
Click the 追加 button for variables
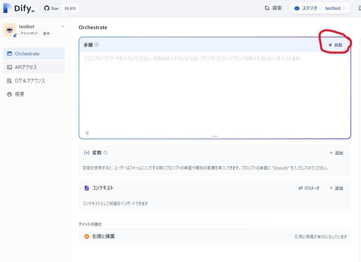pyautogui.click(x=336, y=153)
